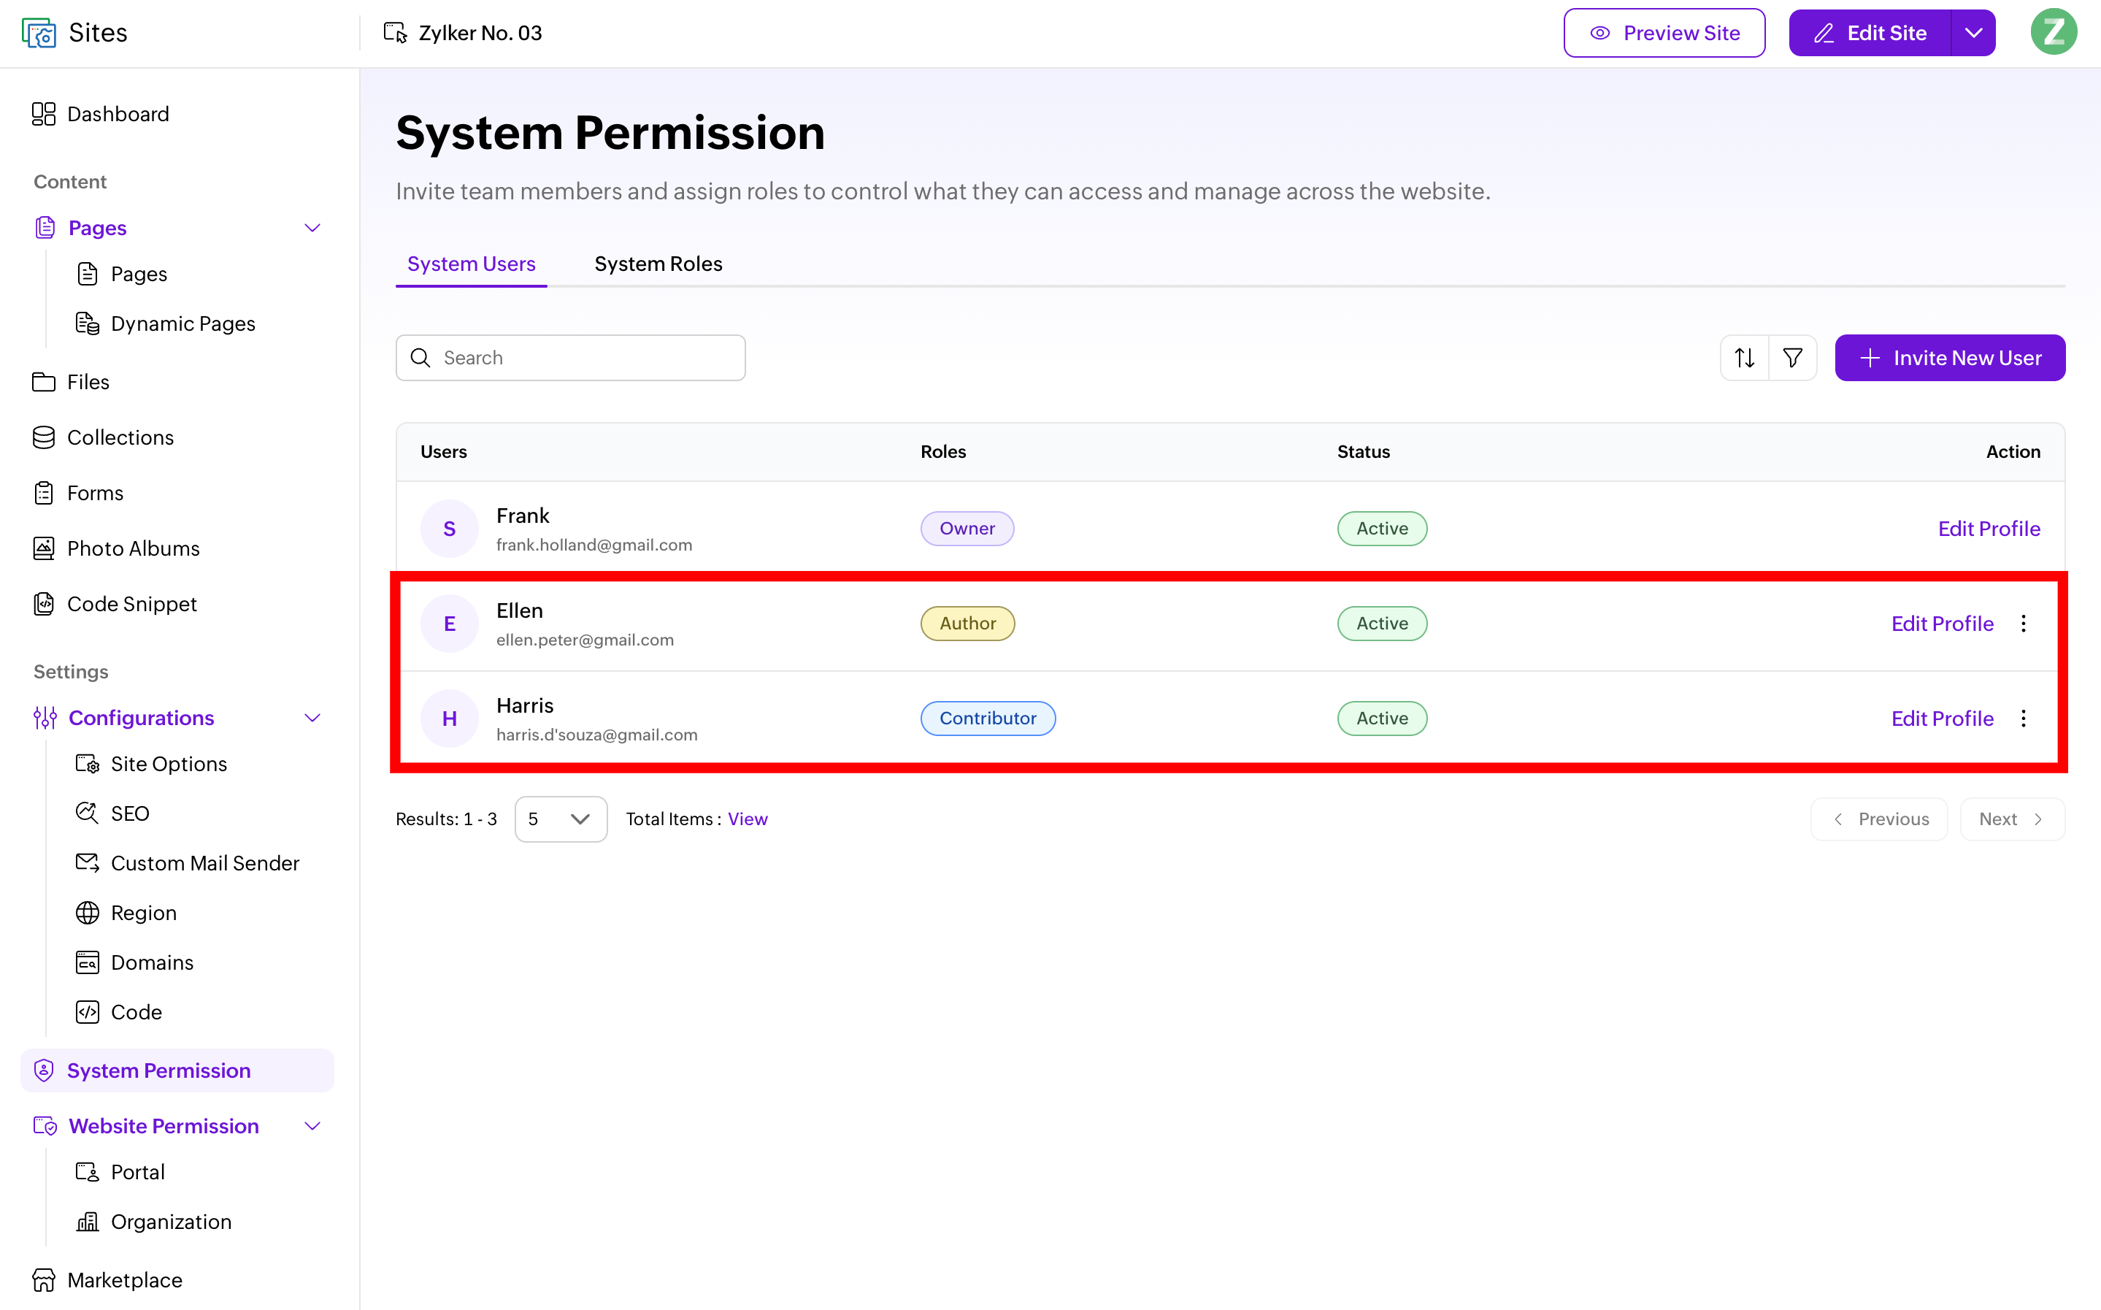Screen dimensions: 2101x1310
Task: Click Edit Profile for Harris
Action: pos(1942,719)
